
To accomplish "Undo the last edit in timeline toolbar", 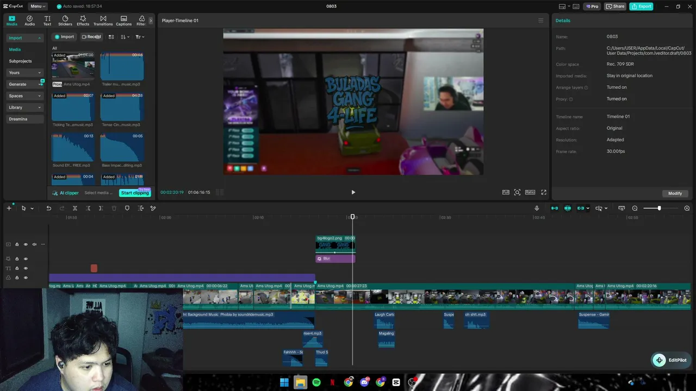I will click(48, 208).
